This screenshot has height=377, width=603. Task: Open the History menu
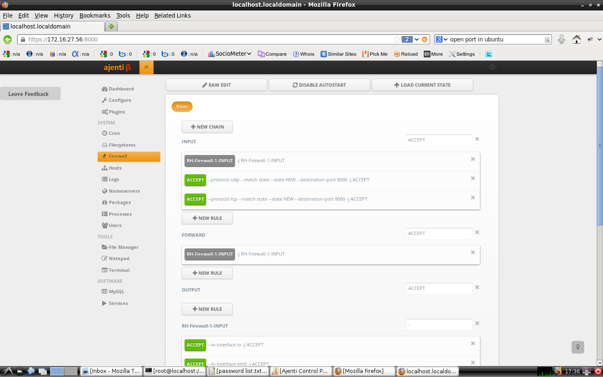click(64, 15)
